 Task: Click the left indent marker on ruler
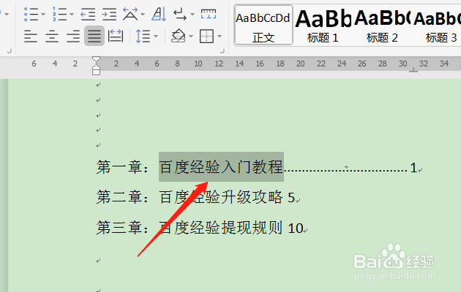pyautogui.click(x=96, y=71)
